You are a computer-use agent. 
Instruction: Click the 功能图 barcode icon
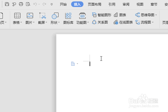[x=82, y=16]
